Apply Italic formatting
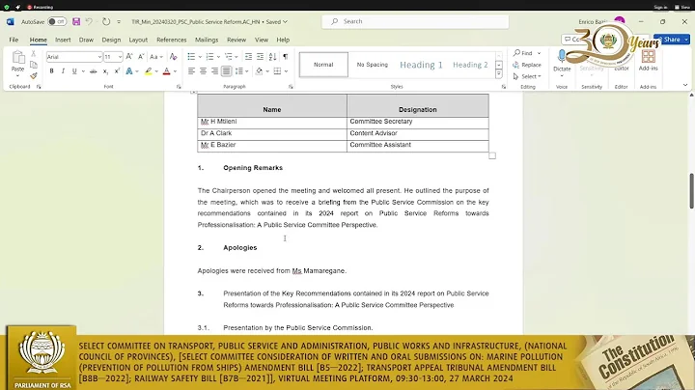This screenshot has width=695, height=390. pyautogui.click(x=63, y=70)
